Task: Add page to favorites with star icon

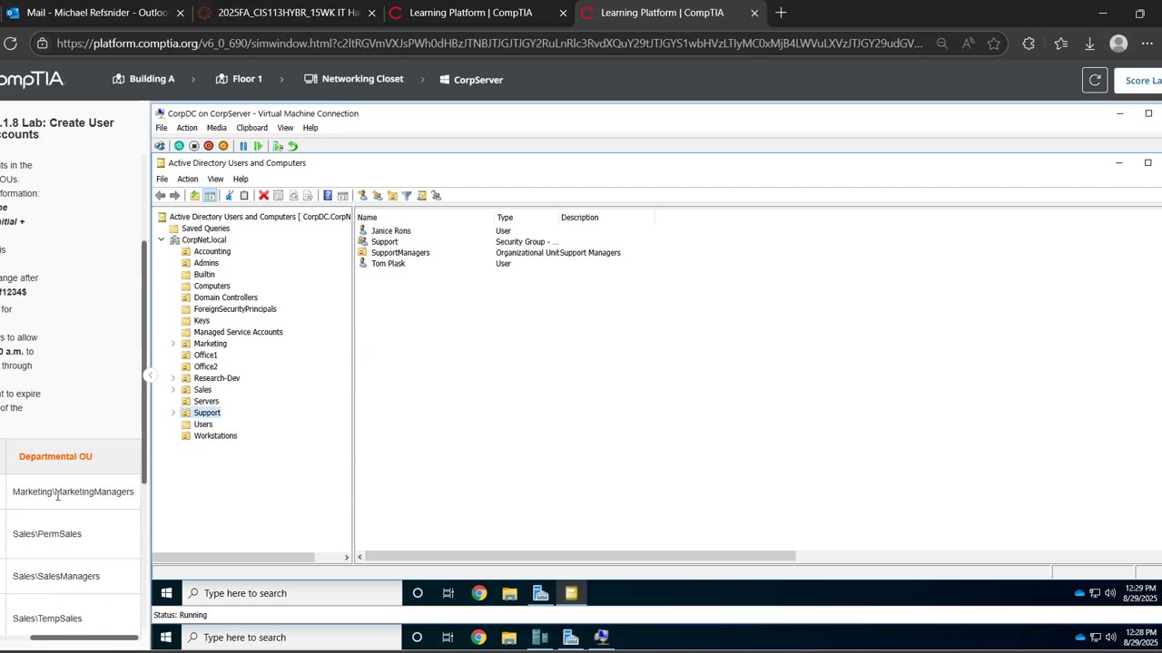Action: tap(994, 44)
